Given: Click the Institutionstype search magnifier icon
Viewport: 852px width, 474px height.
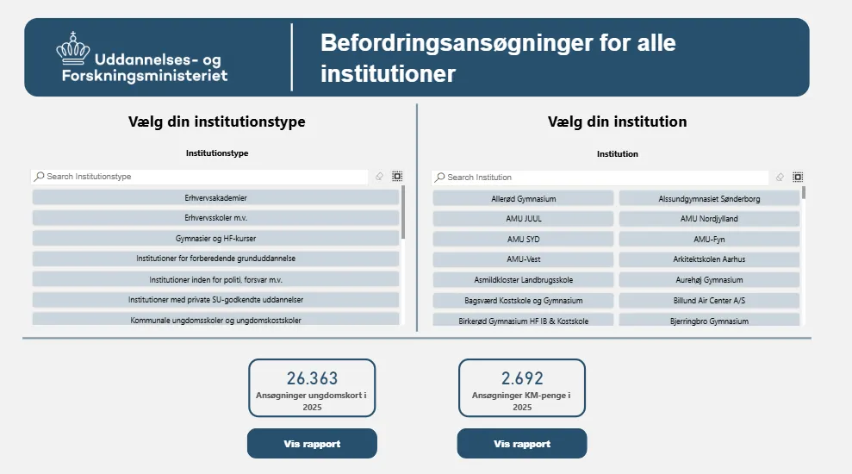Looking at the screenshot, I should pos(40,177).
